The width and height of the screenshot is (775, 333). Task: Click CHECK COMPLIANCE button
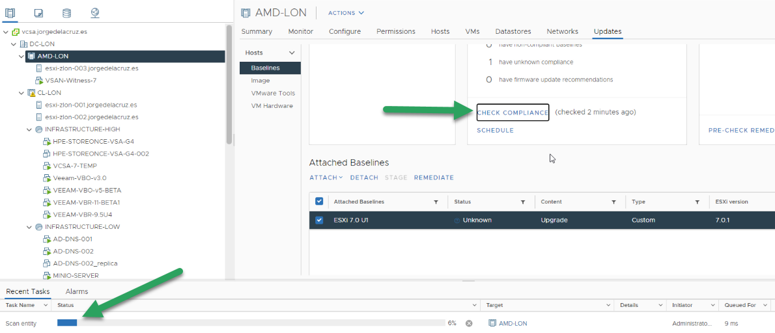pos(513,113)
